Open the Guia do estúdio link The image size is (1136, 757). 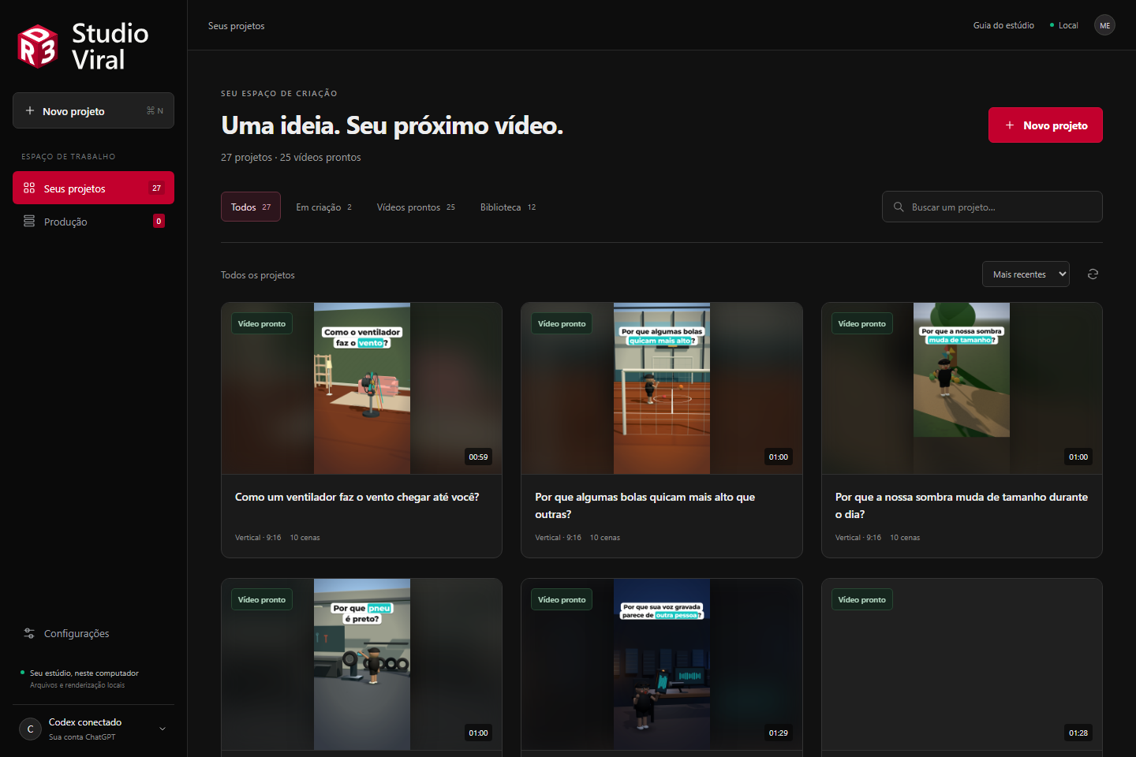[1003, 25]
